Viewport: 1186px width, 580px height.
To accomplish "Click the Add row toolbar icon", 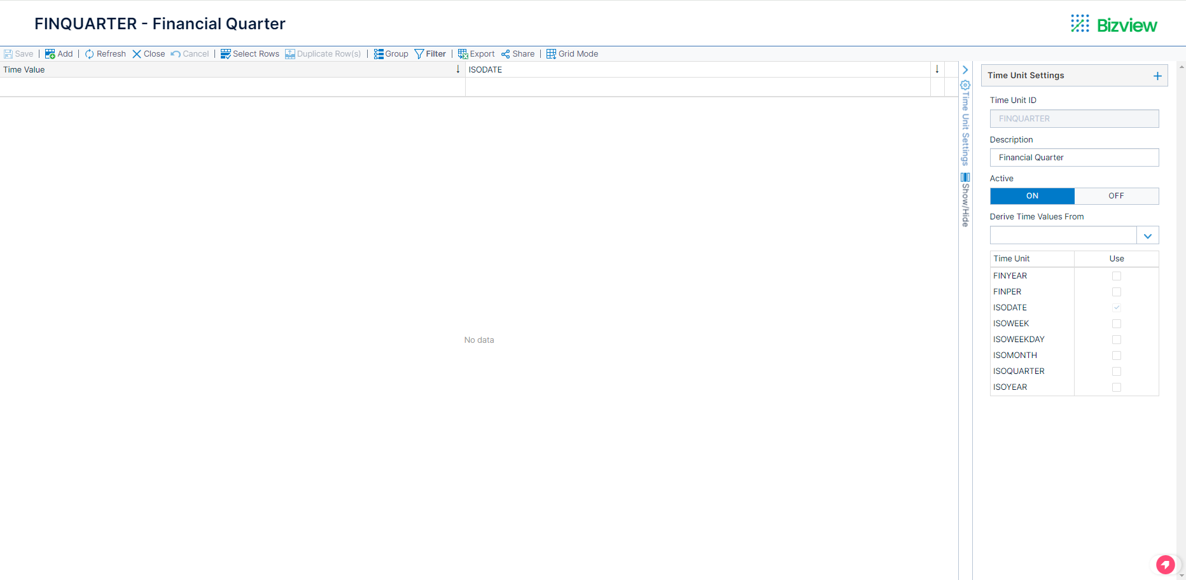I will (50, 54).
